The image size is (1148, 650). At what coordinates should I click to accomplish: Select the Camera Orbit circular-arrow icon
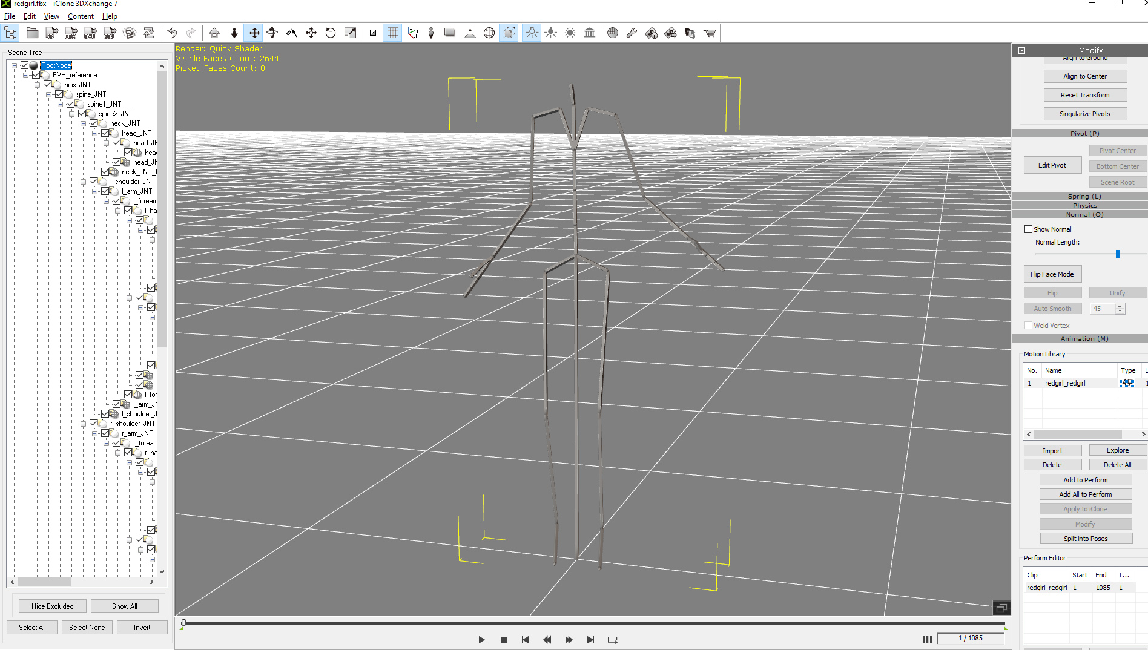331,33
